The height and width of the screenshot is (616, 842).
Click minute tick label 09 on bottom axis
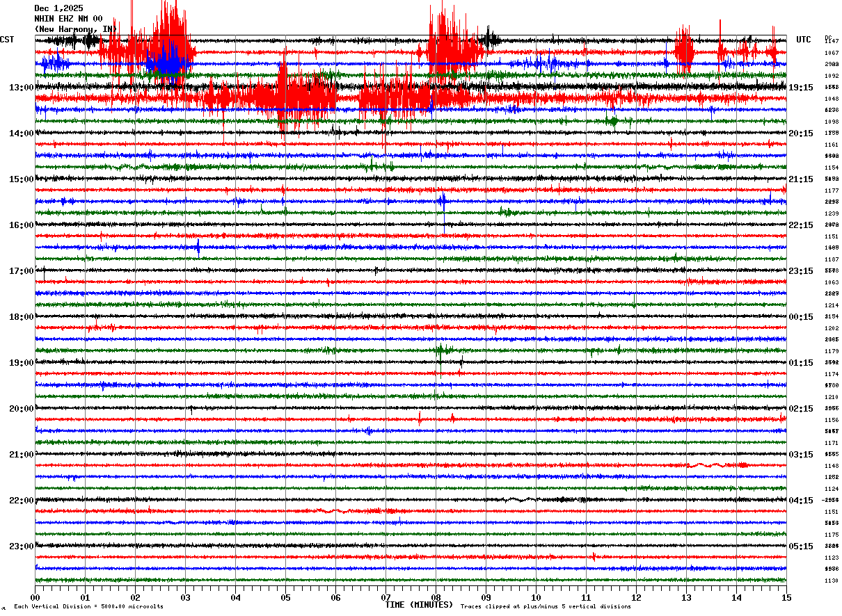coord(486,597)
